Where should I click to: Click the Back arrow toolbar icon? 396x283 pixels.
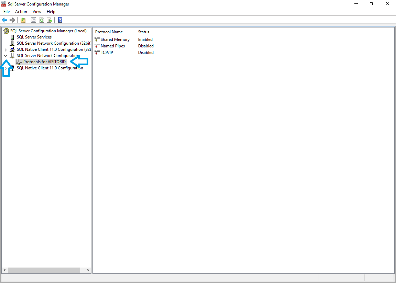pyautogui.click(x=4, y=20)
